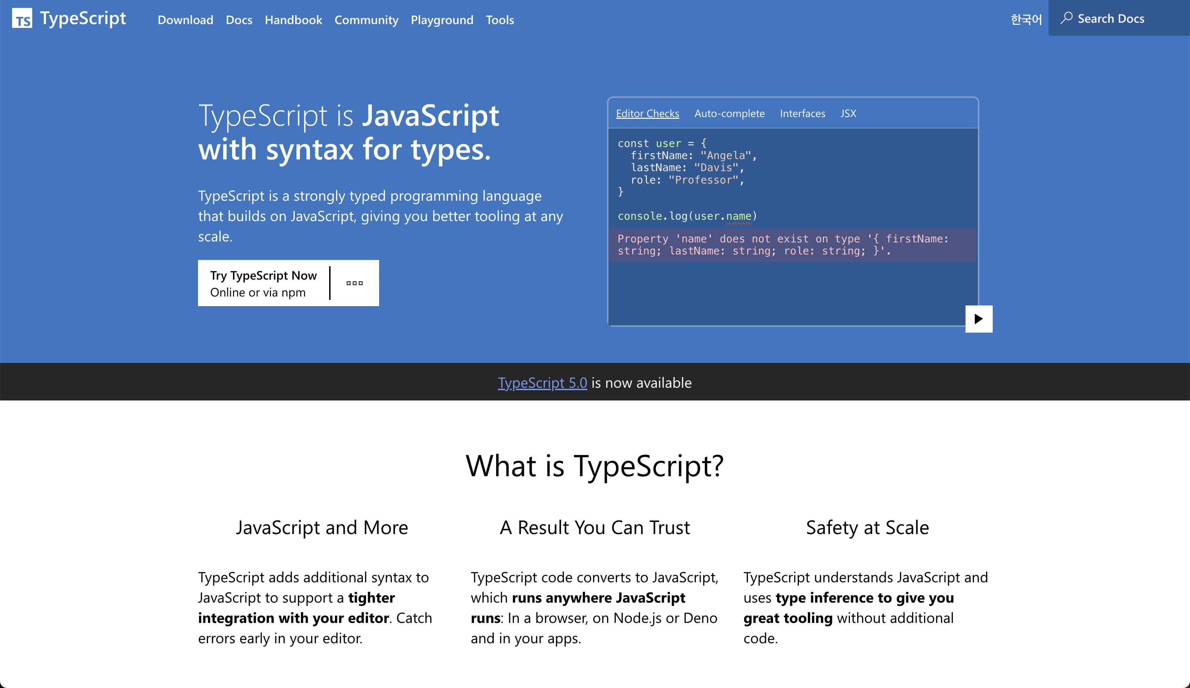Click the TypeScript wordmark beside the logo
This screenshot has height=688, width=1190.
[x=83, y=18]
